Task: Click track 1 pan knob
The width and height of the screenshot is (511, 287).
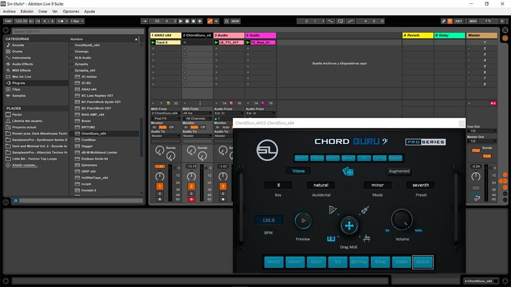Action: [160, 176]
